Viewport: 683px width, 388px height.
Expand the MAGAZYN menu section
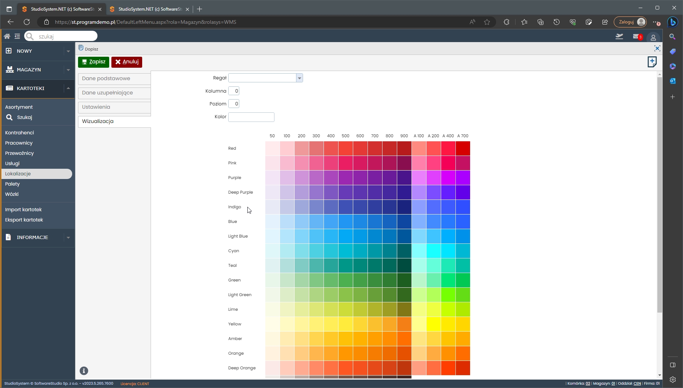coord(68,70)
